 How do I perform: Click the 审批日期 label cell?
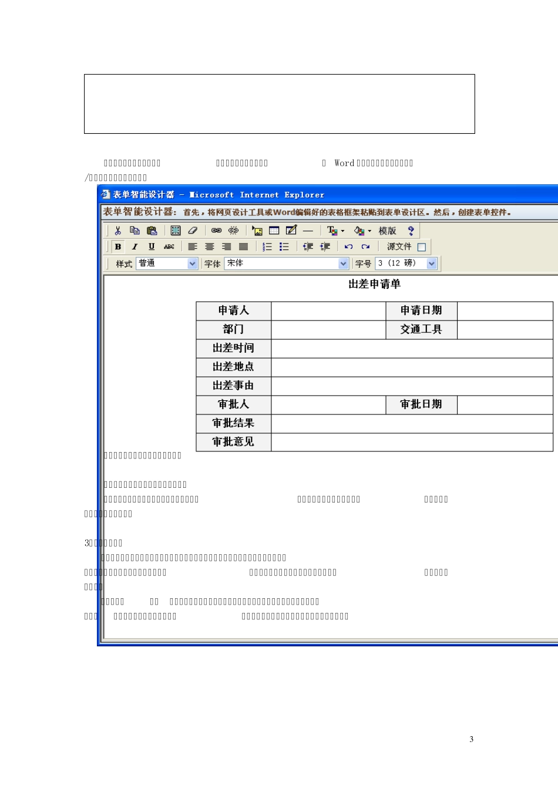[421, 404]
